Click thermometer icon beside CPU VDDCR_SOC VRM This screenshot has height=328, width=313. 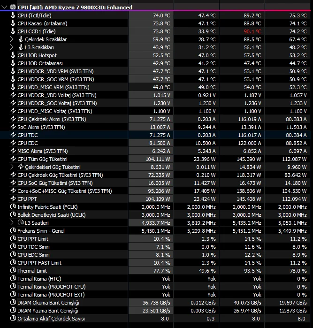pyautogui.click(x=13, y=79)
